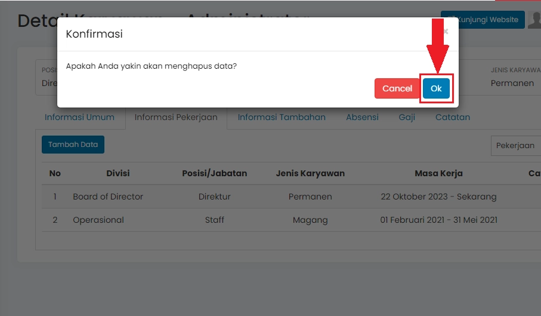Viewport: 541px width, 316px height.
Task: Switch to the Catatan tab
Action: pos(453,118)
